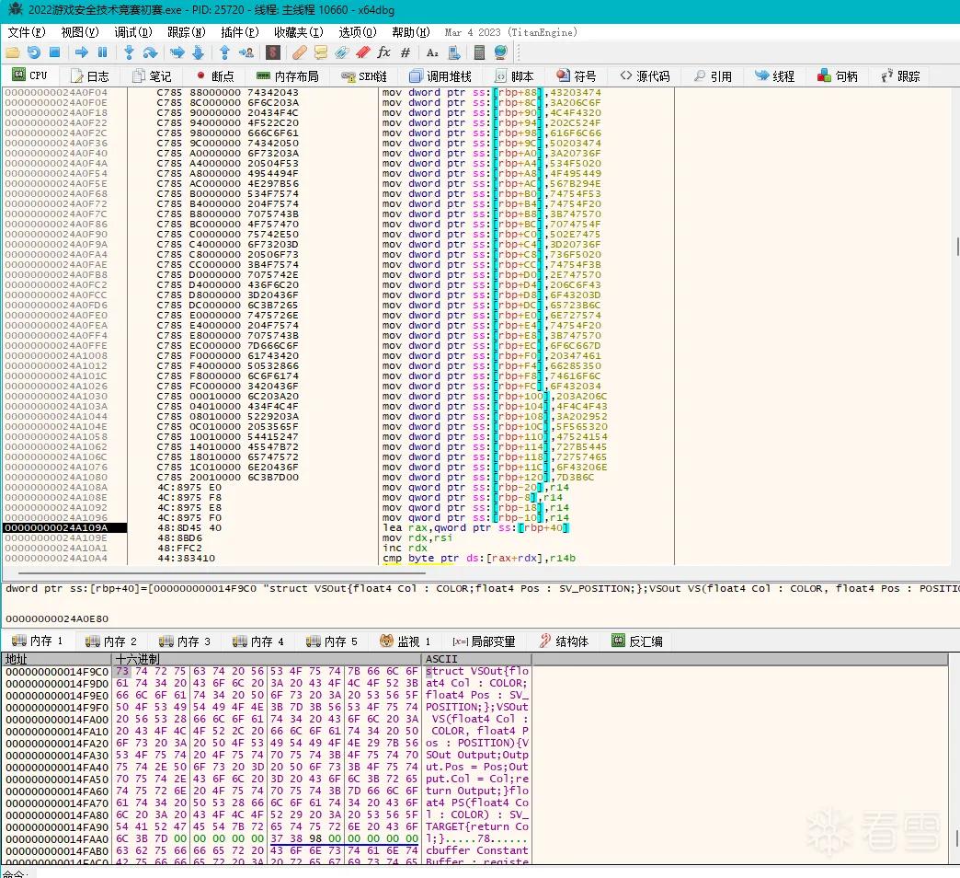Click the step over icon
Screen dimensions: 960x878
(150, 52)
